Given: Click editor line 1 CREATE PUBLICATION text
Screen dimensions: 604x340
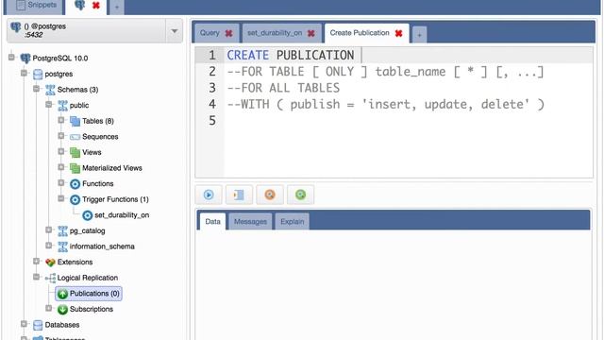Looking at the screenshot, I should pyautogui.click(x=291, y=56).
